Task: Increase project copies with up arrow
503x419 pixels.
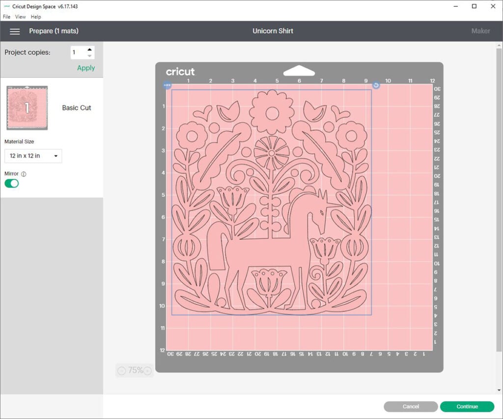Action: [x=89, y=50]
